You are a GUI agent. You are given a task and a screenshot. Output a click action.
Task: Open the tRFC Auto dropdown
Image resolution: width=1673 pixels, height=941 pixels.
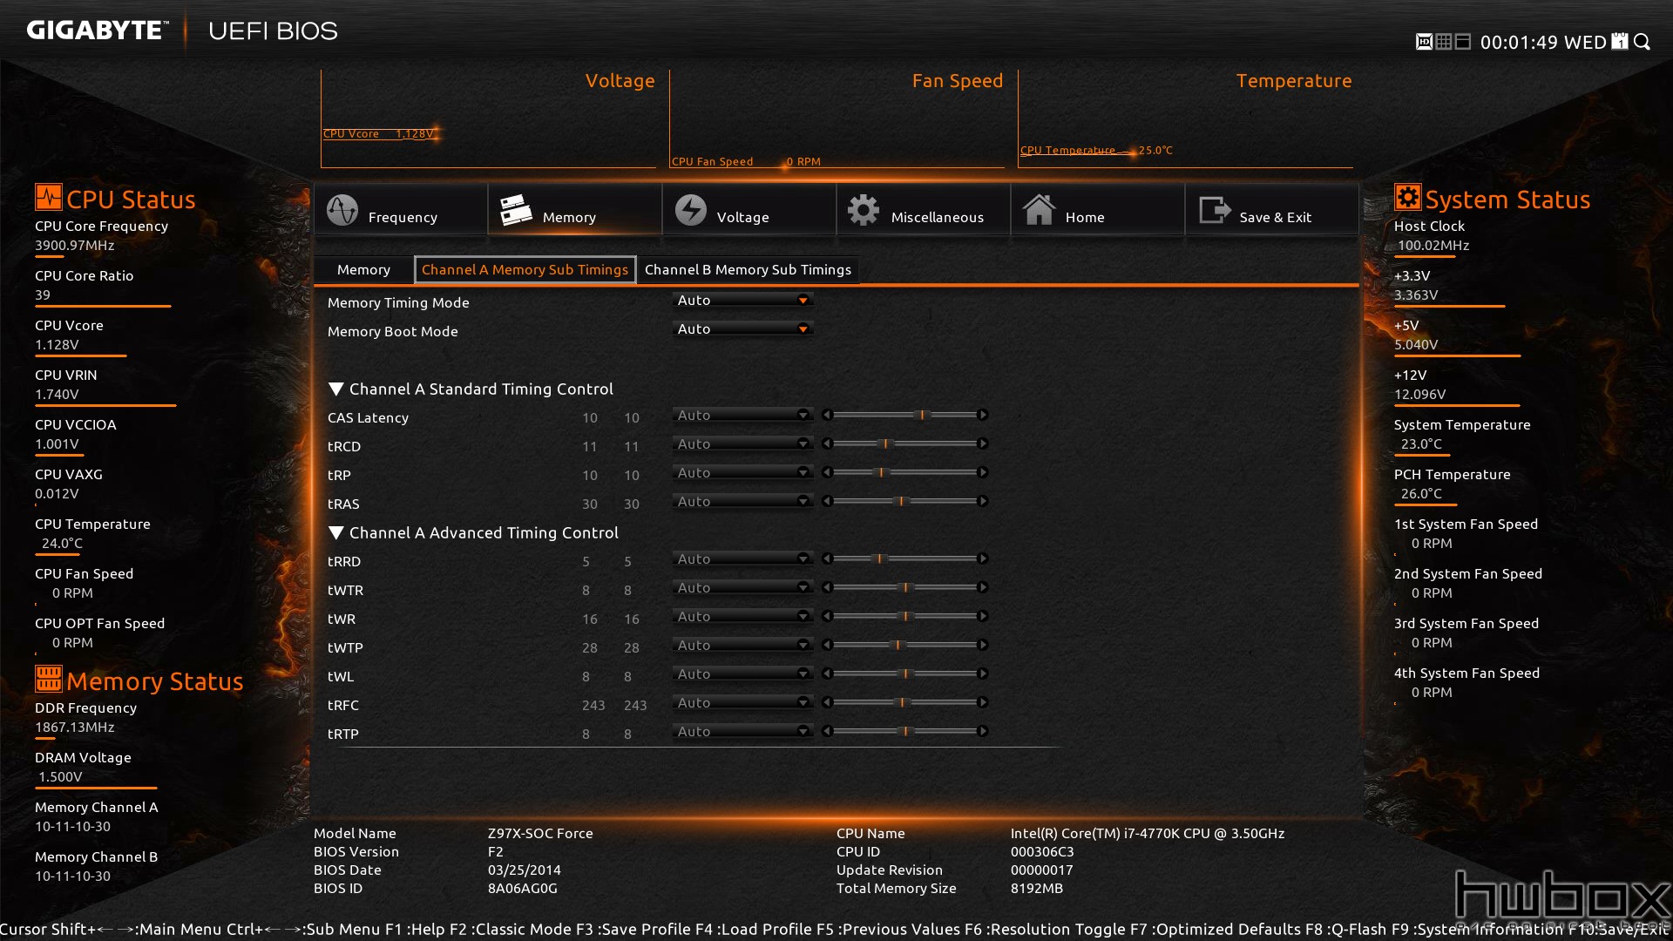(x=742, y=702)
